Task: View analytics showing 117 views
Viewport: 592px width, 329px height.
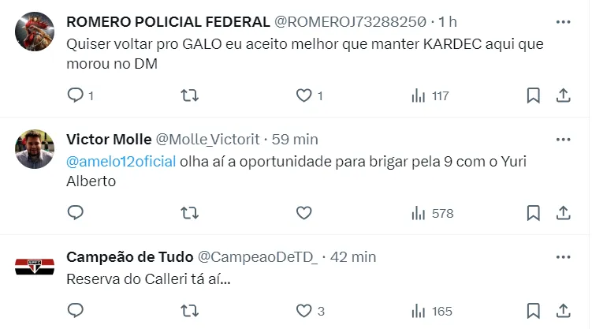Action: 430,95
